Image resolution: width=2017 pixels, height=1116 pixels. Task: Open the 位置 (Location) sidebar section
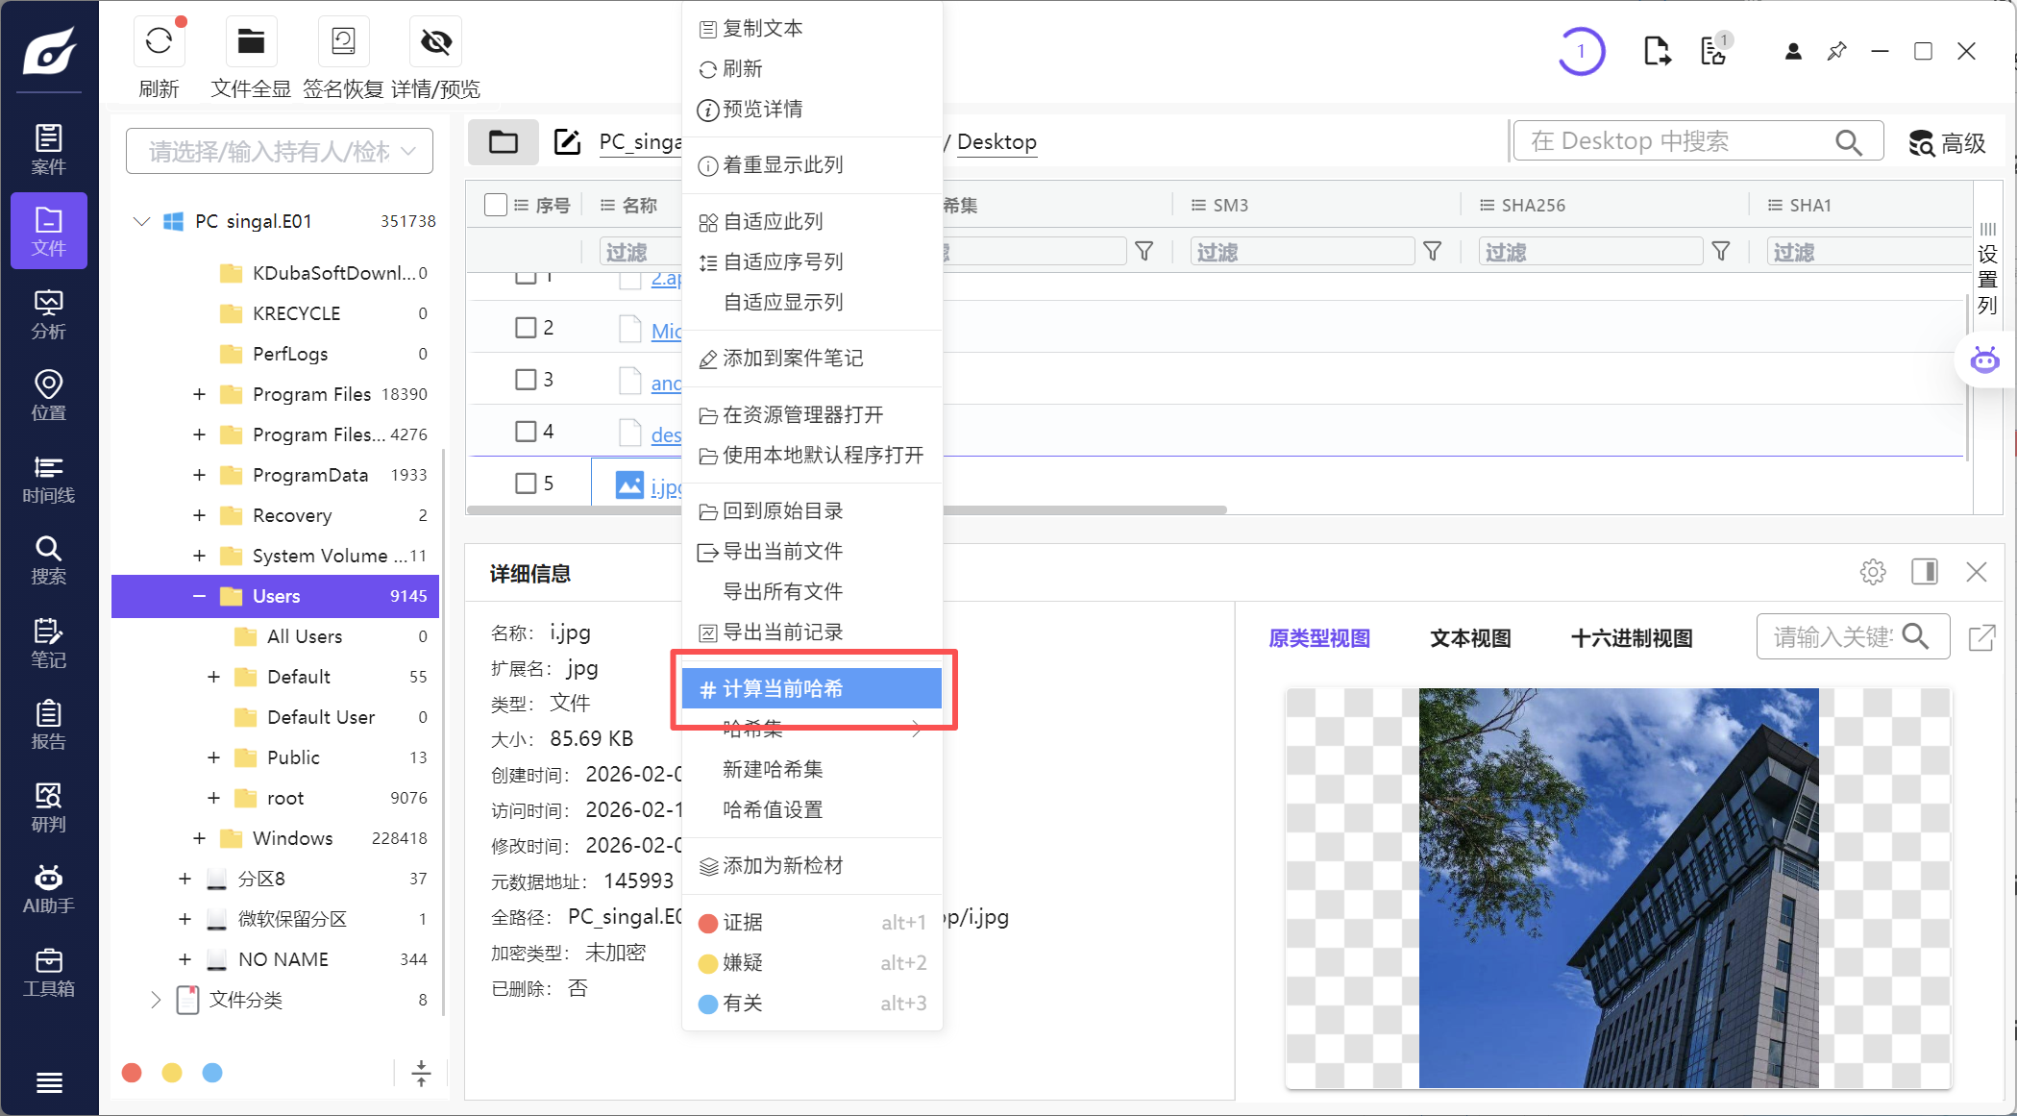(48, 396)
